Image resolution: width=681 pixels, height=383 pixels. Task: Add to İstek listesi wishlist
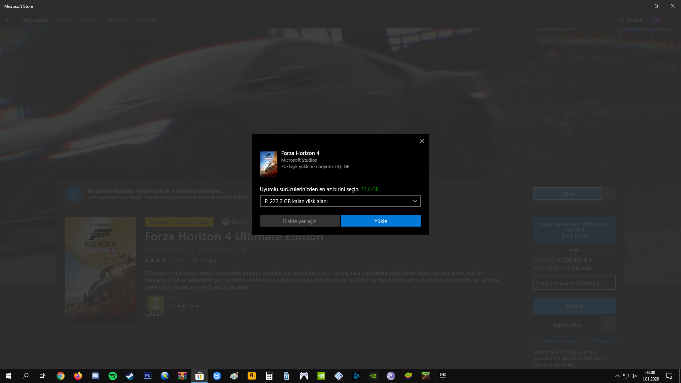pos(607,341)
